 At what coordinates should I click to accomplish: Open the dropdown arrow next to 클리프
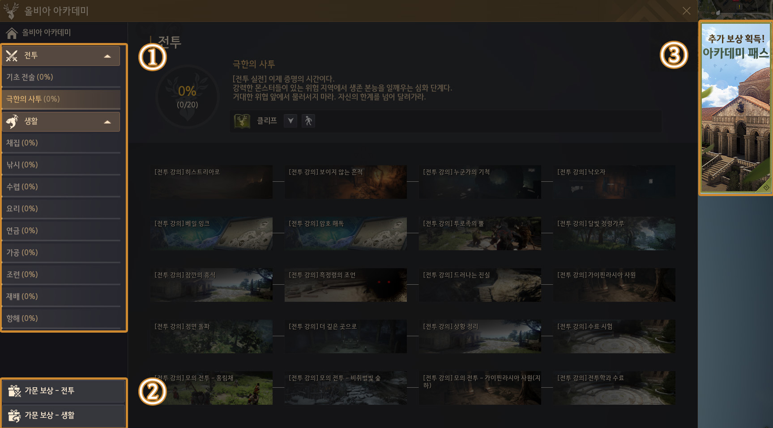(290, 121)
